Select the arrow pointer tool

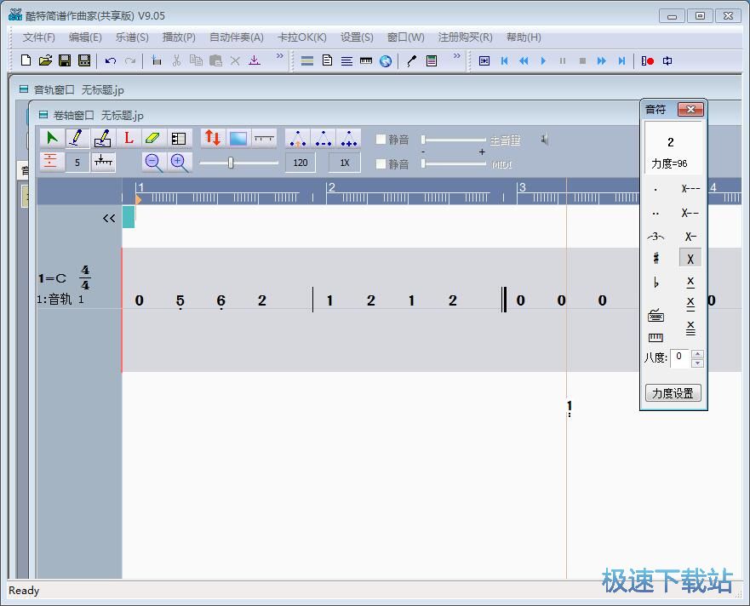[x=51, y=138]
